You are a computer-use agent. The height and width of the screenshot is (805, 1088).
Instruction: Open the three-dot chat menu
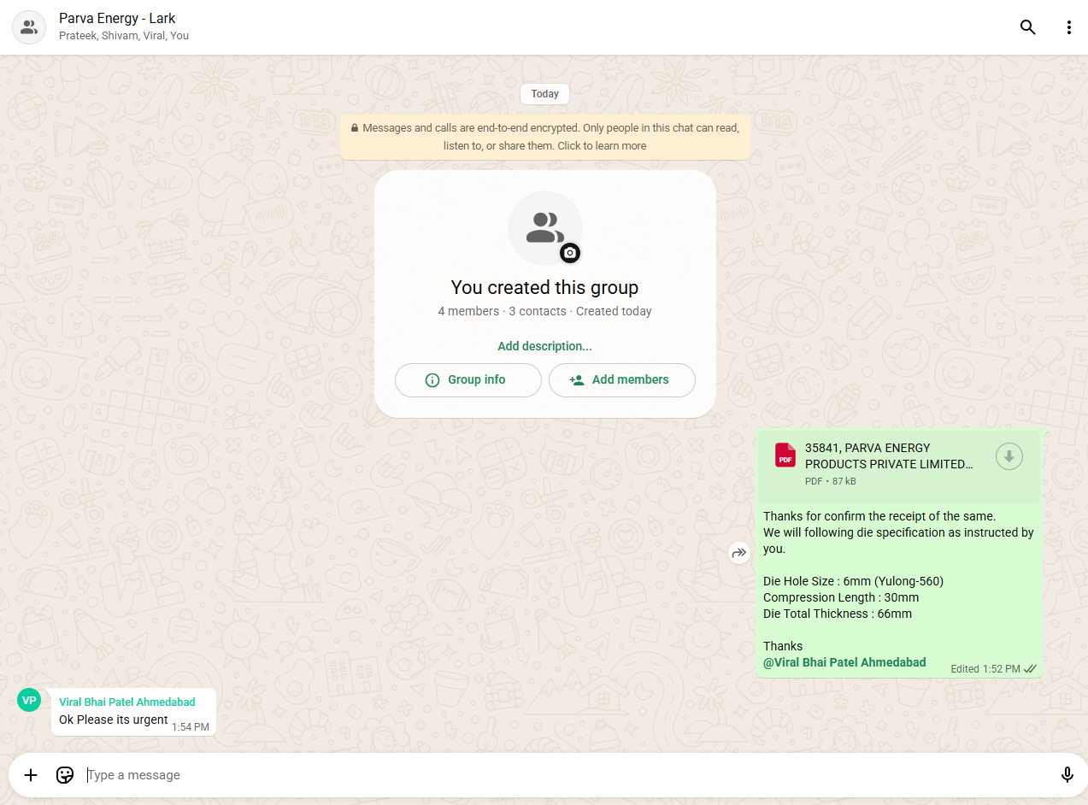(x=1068, y=27)
